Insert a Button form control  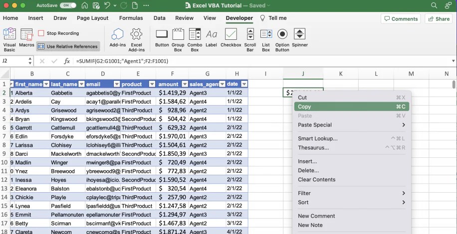coord(162,37)
